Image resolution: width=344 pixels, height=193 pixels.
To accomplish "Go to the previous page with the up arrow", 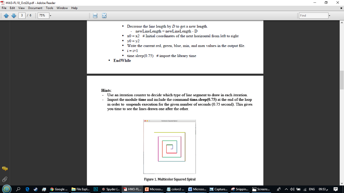I will pyautogui.click(x=6, y=15).
